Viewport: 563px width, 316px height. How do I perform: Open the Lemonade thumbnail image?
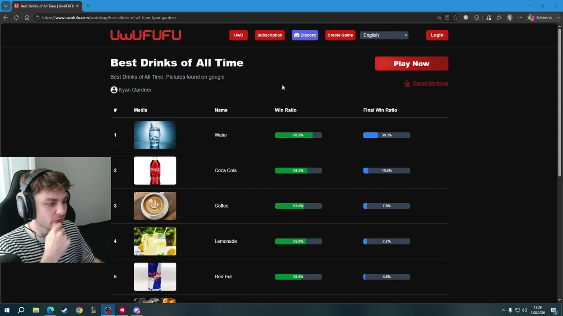point(155,241)
